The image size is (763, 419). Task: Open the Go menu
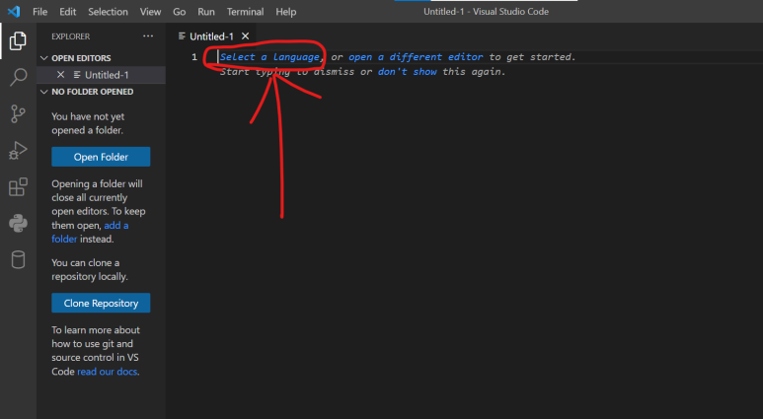[x=179, y=12]
